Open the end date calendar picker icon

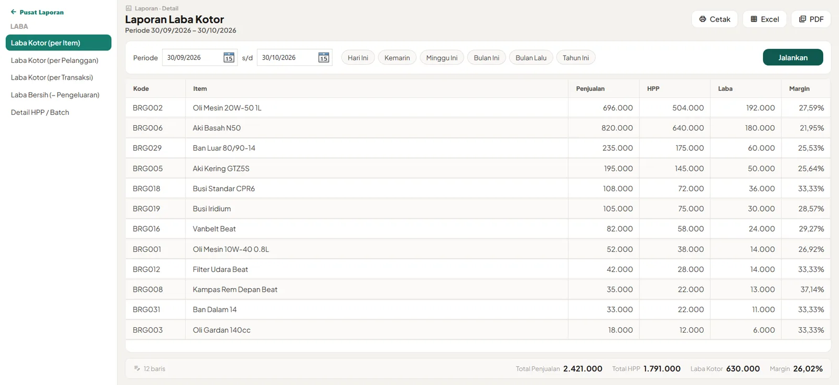324,58
